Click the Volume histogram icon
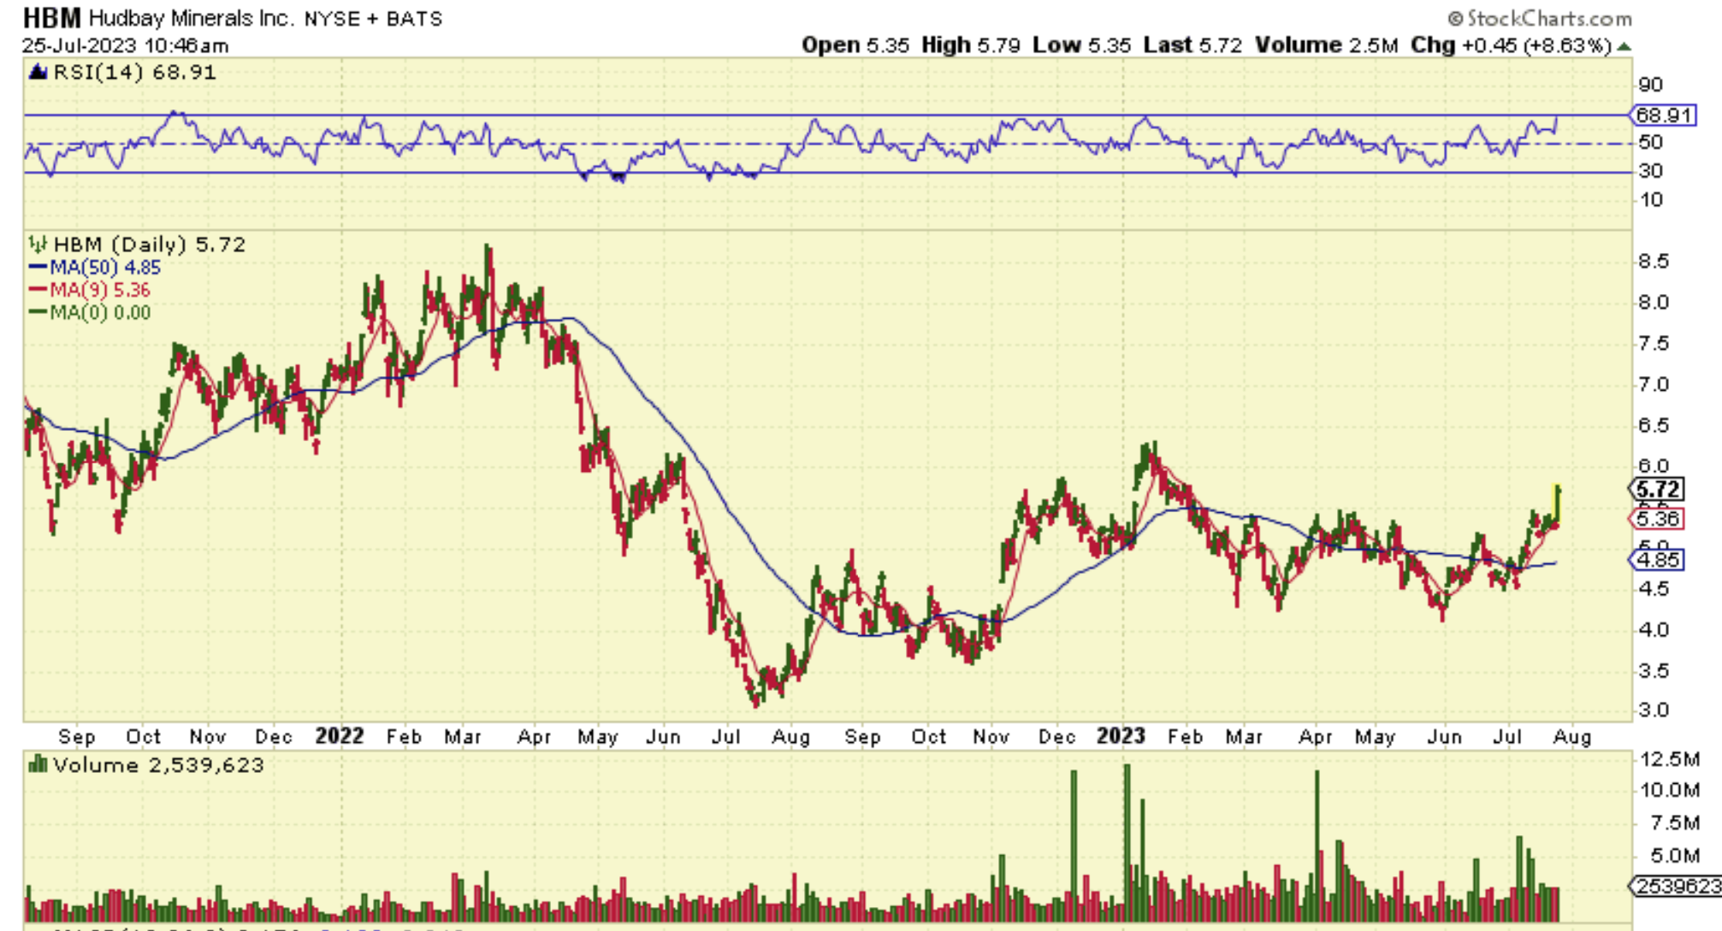This screenshot has width=1722, height=931. point(38,763)
